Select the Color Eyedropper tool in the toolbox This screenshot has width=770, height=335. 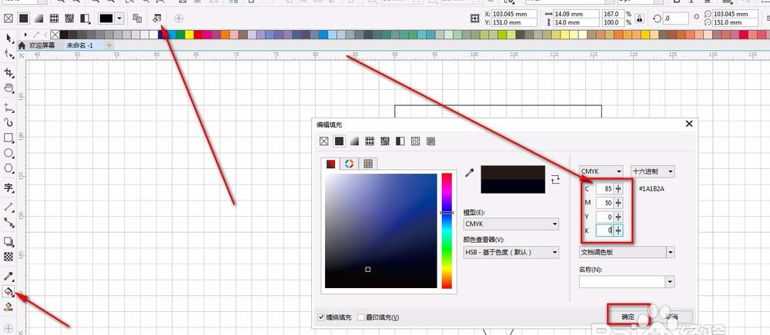[x=8, y=277]
